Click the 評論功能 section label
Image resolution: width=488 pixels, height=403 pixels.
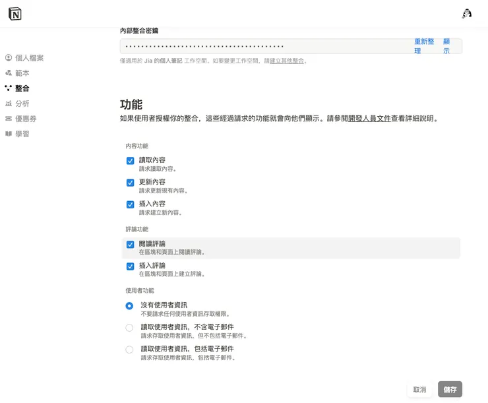(137, 229)
